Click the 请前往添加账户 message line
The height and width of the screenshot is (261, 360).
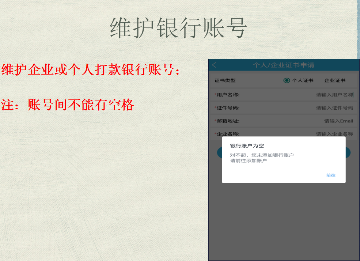point(249,161)
